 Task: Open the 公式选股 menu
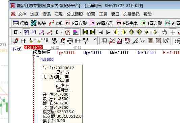[75, 14]
